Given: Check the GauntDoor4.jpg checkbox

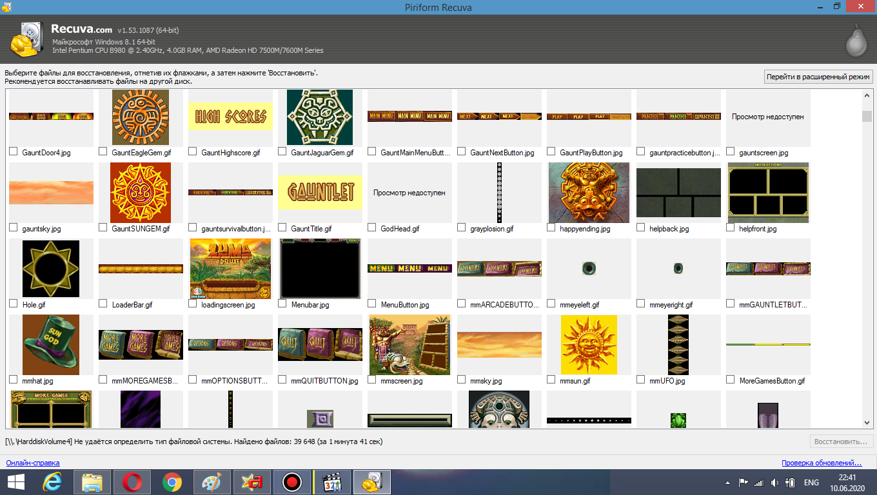Looking at the screenshot, I should click(x=14, y=151).
